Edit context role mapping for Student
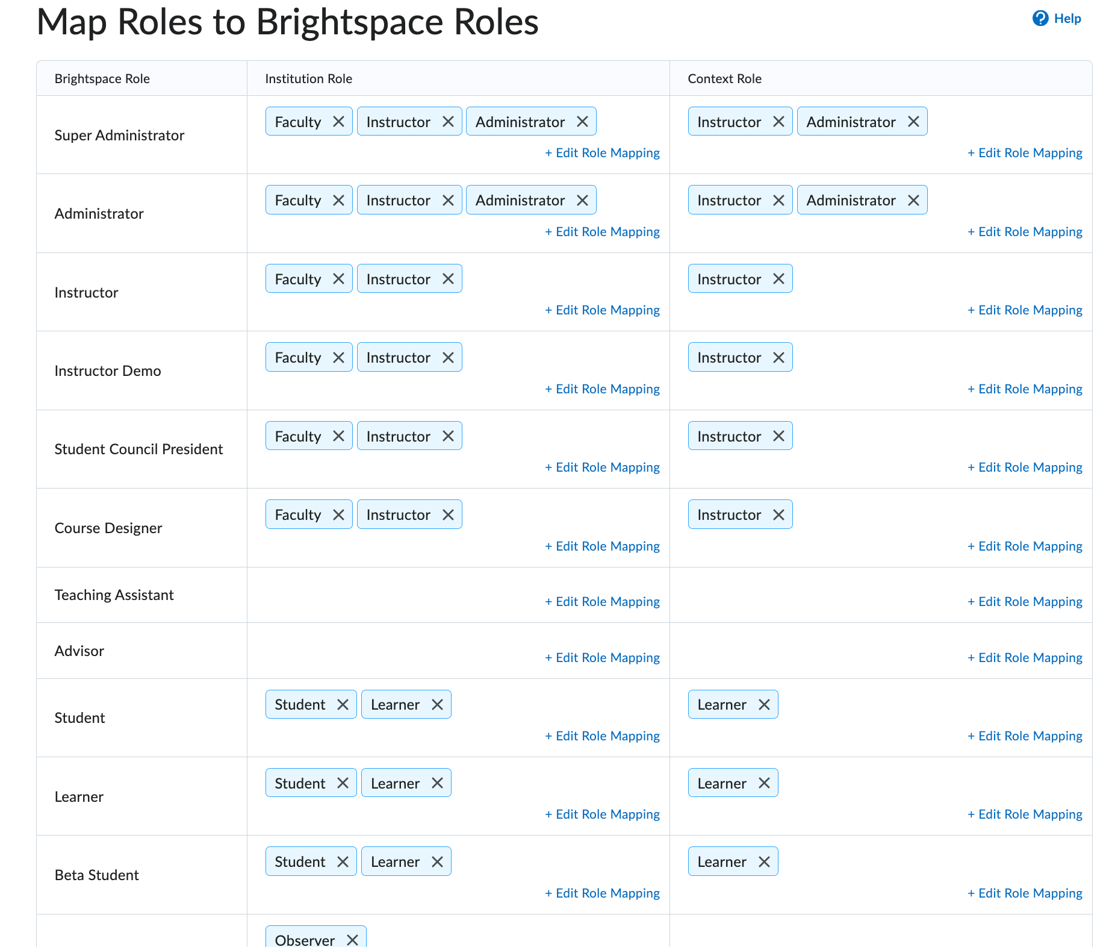1115x947 pixels. (x=1025, y=736)
